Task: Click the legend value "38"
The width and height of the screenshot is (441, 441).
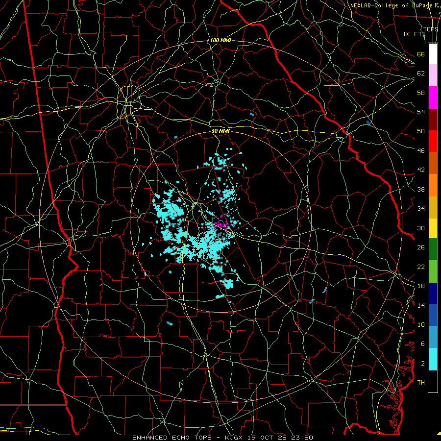Action: click(421, 189)
